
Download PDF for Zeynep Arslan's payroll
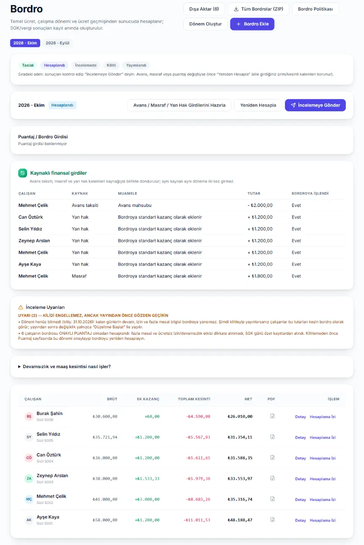point(273,478)
